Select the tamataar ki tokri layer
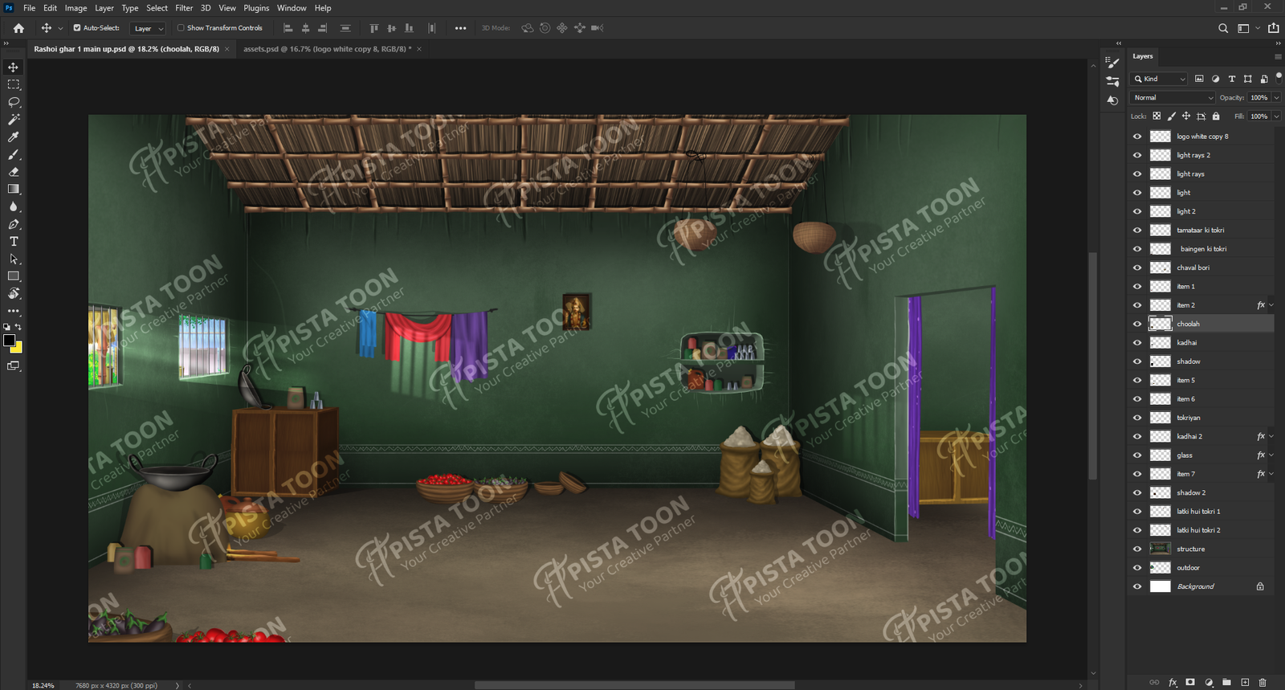The width and height of the screenshot is (1285, 690). click(1200, 231)
